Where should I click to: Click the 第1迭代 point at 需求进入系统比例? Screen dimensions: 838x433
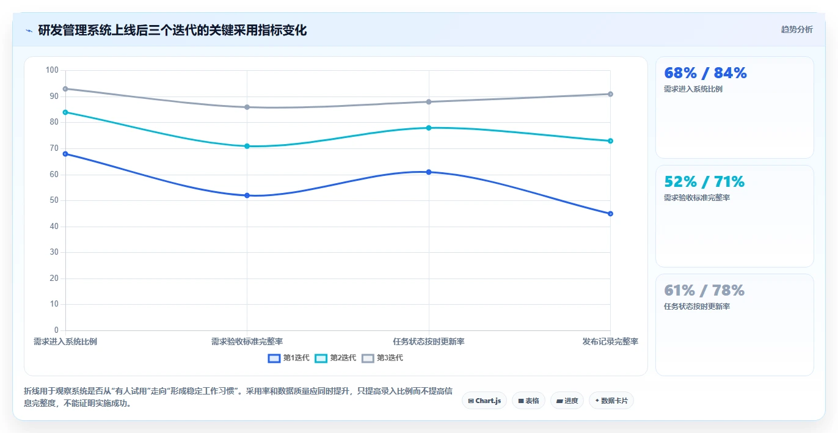65,154
